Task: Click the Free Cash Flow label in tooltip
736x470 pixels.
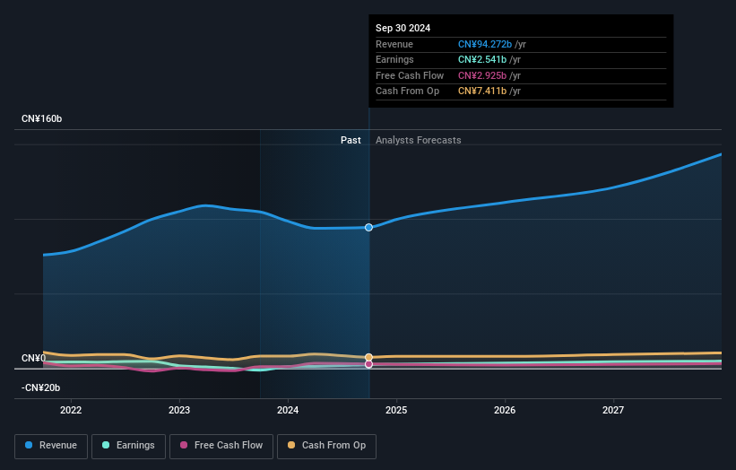Action: 410,75
